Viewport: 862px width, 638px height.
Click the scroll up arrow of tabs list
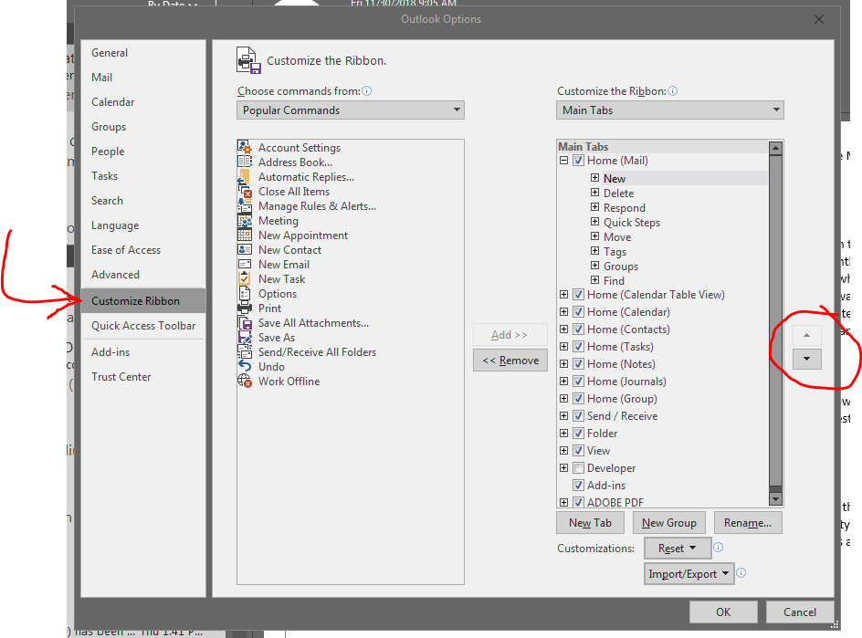click(775, 147)
